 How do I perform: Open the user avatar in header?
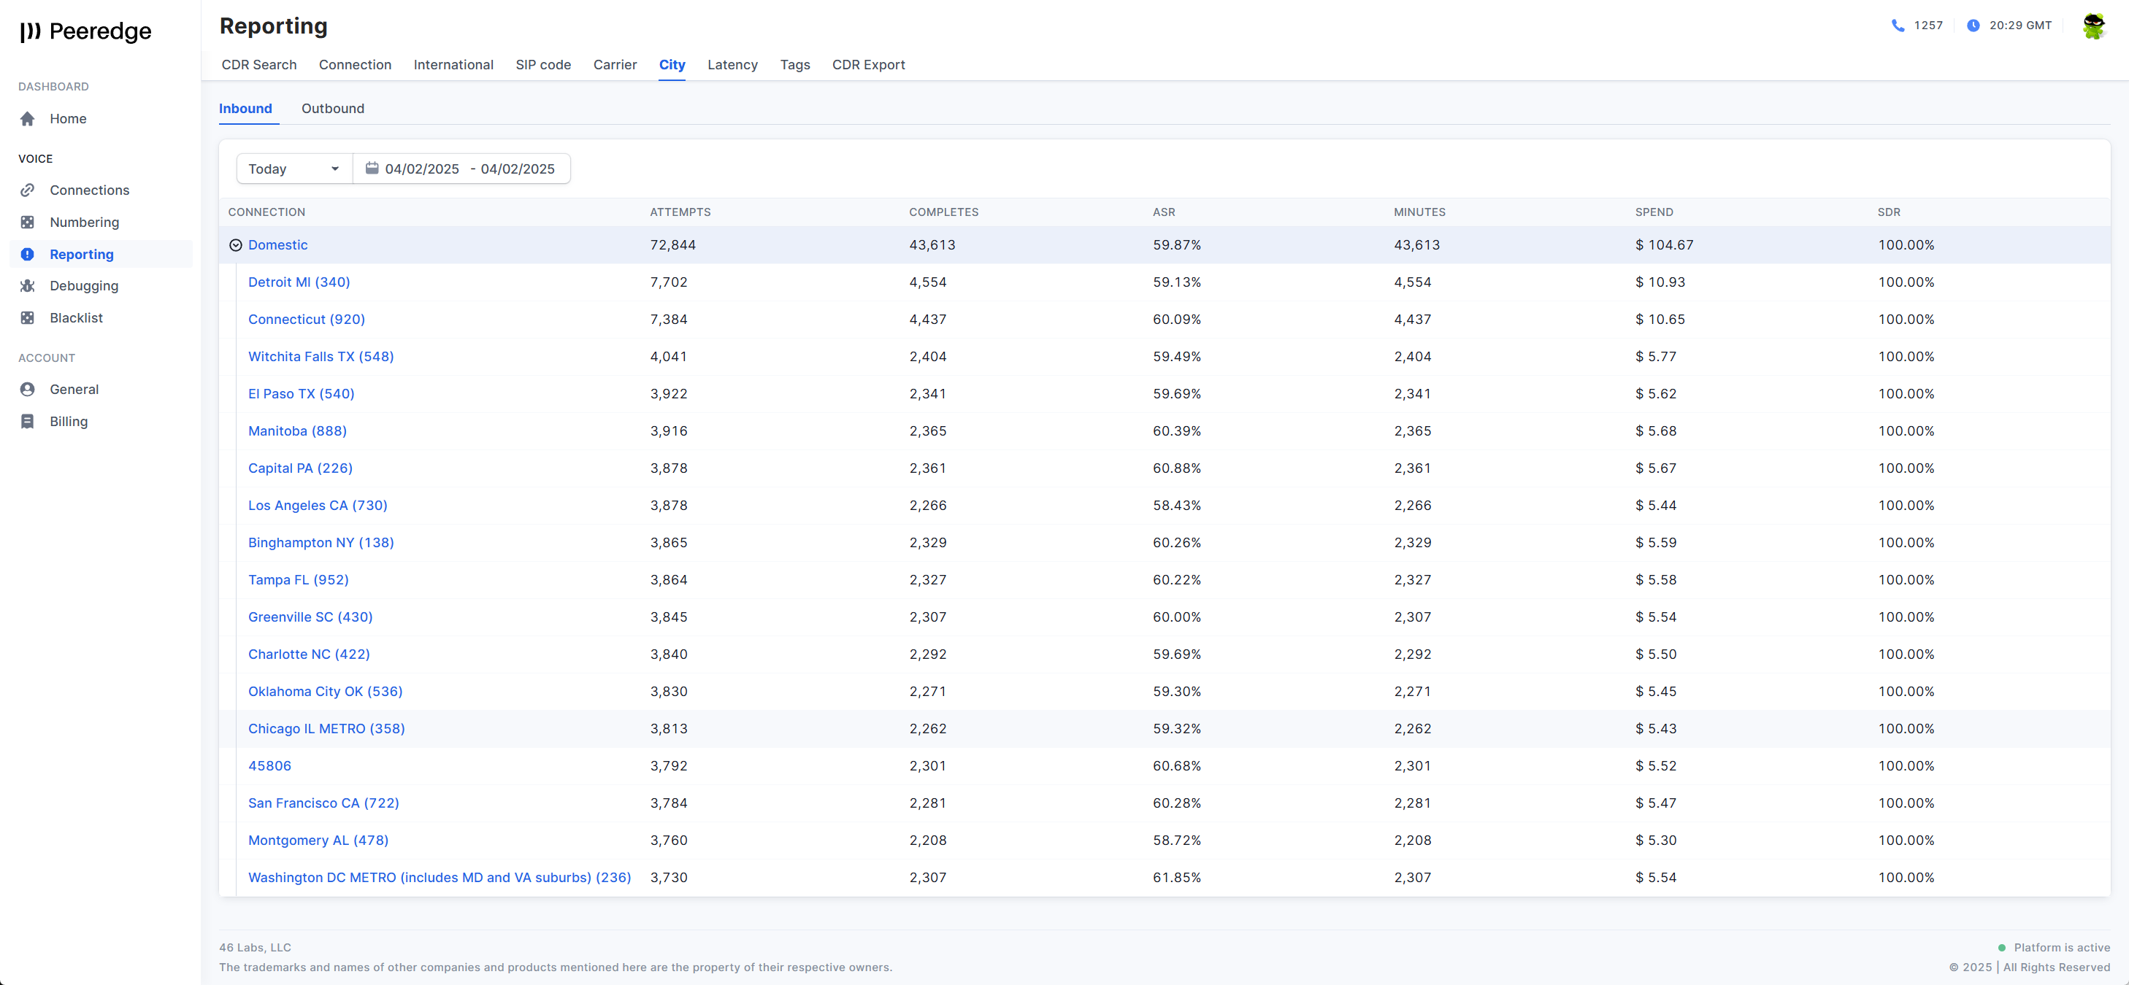(2092, 26)
